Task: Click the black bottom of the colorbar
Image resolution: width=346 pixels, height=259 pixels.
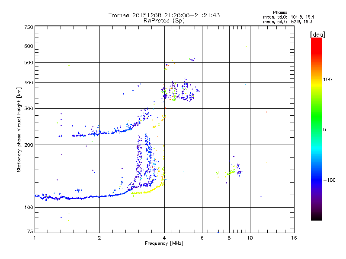Action: pos(317,217)
